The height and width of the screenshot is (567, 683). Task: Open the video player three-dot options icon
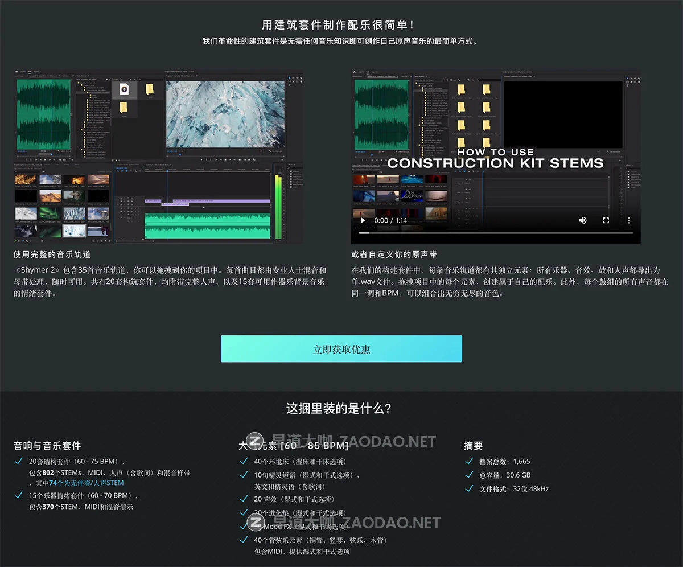pyautogui.click(x=629, y=220)
